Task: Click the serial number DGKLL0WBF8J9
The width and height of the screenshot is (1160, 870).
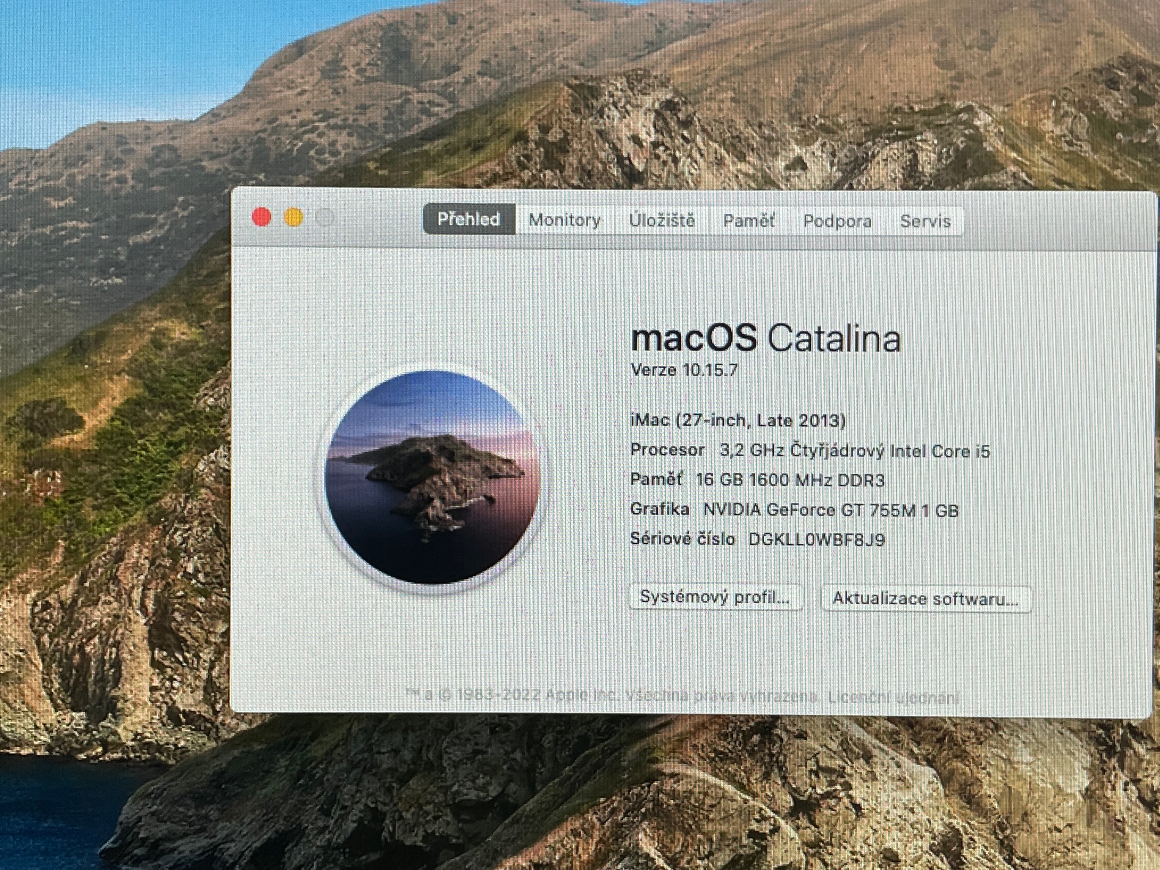Action: tap(816, 540)
